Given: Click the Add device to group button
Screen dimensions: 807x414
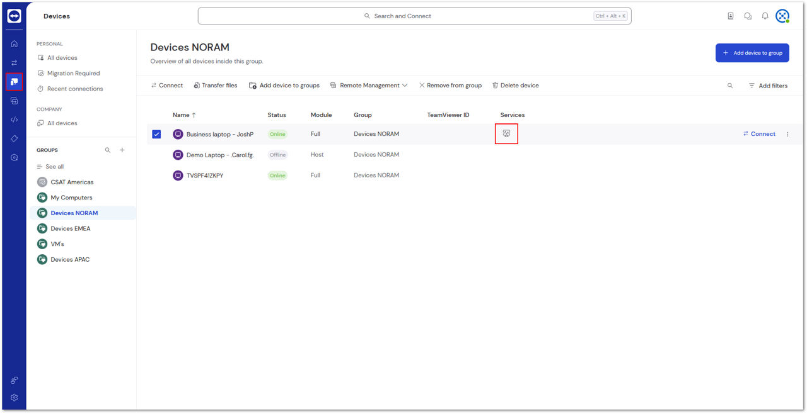Looking at the screenshot, I should pyautogui.click(x=752, y=53).
